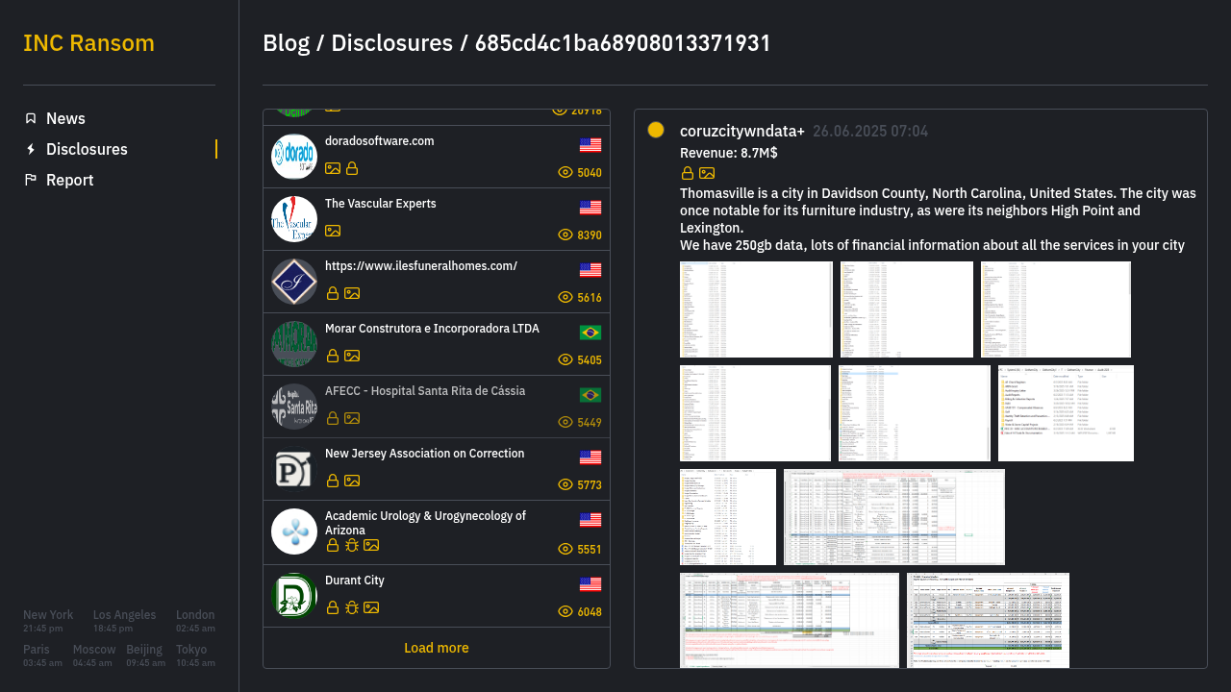Open the doradosoftware.com disclosure
The image size is (1231, 692).
click(x=437, y=157)
